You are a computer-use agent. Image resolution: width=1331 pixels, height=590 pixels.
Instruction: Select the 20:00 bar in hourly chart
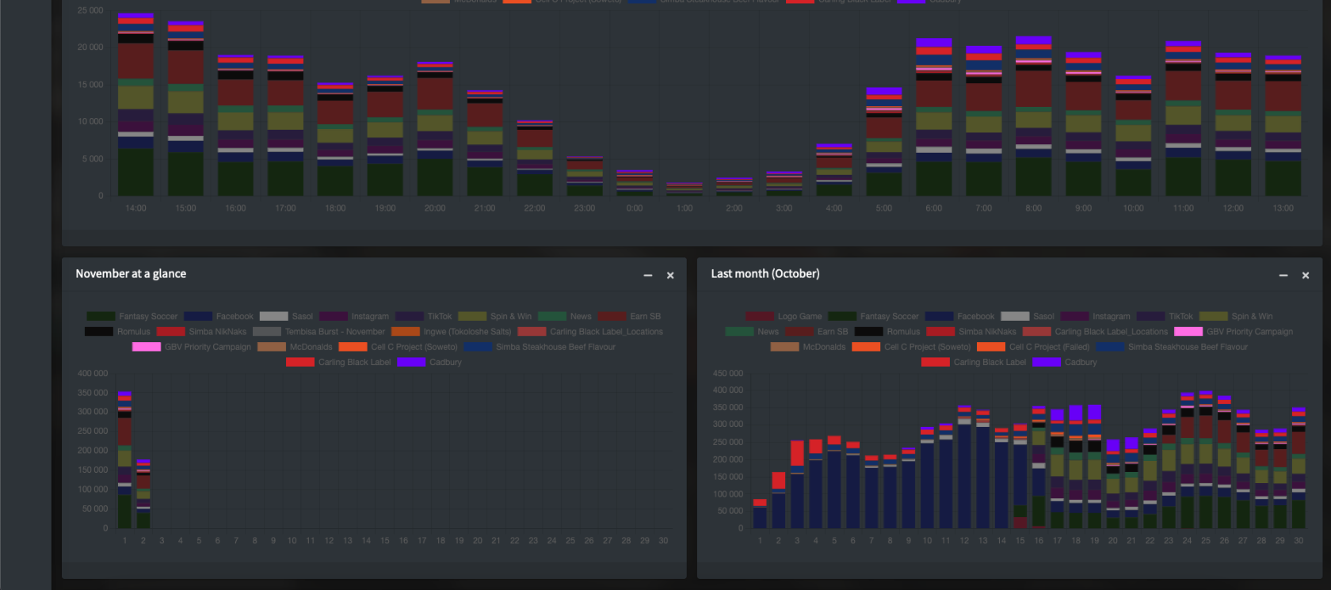pos(435,128)
